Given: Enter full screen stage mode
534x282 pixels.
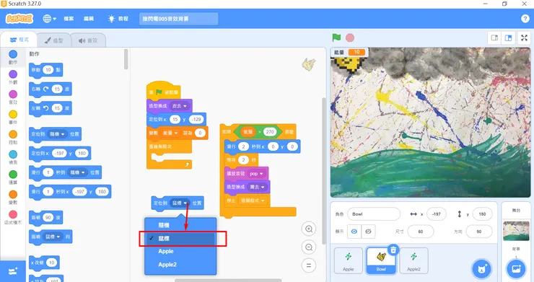Looking at the screenshot, I should tap(525, 38).
